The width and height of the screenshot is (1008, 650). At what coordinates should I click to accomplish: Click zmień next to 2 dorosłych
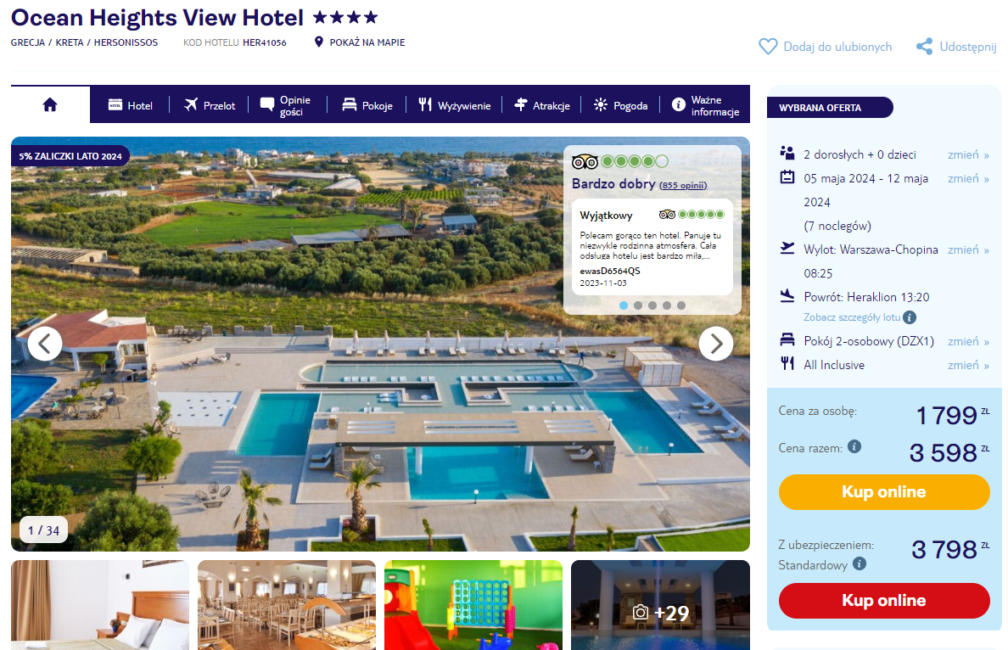(968, 154)
